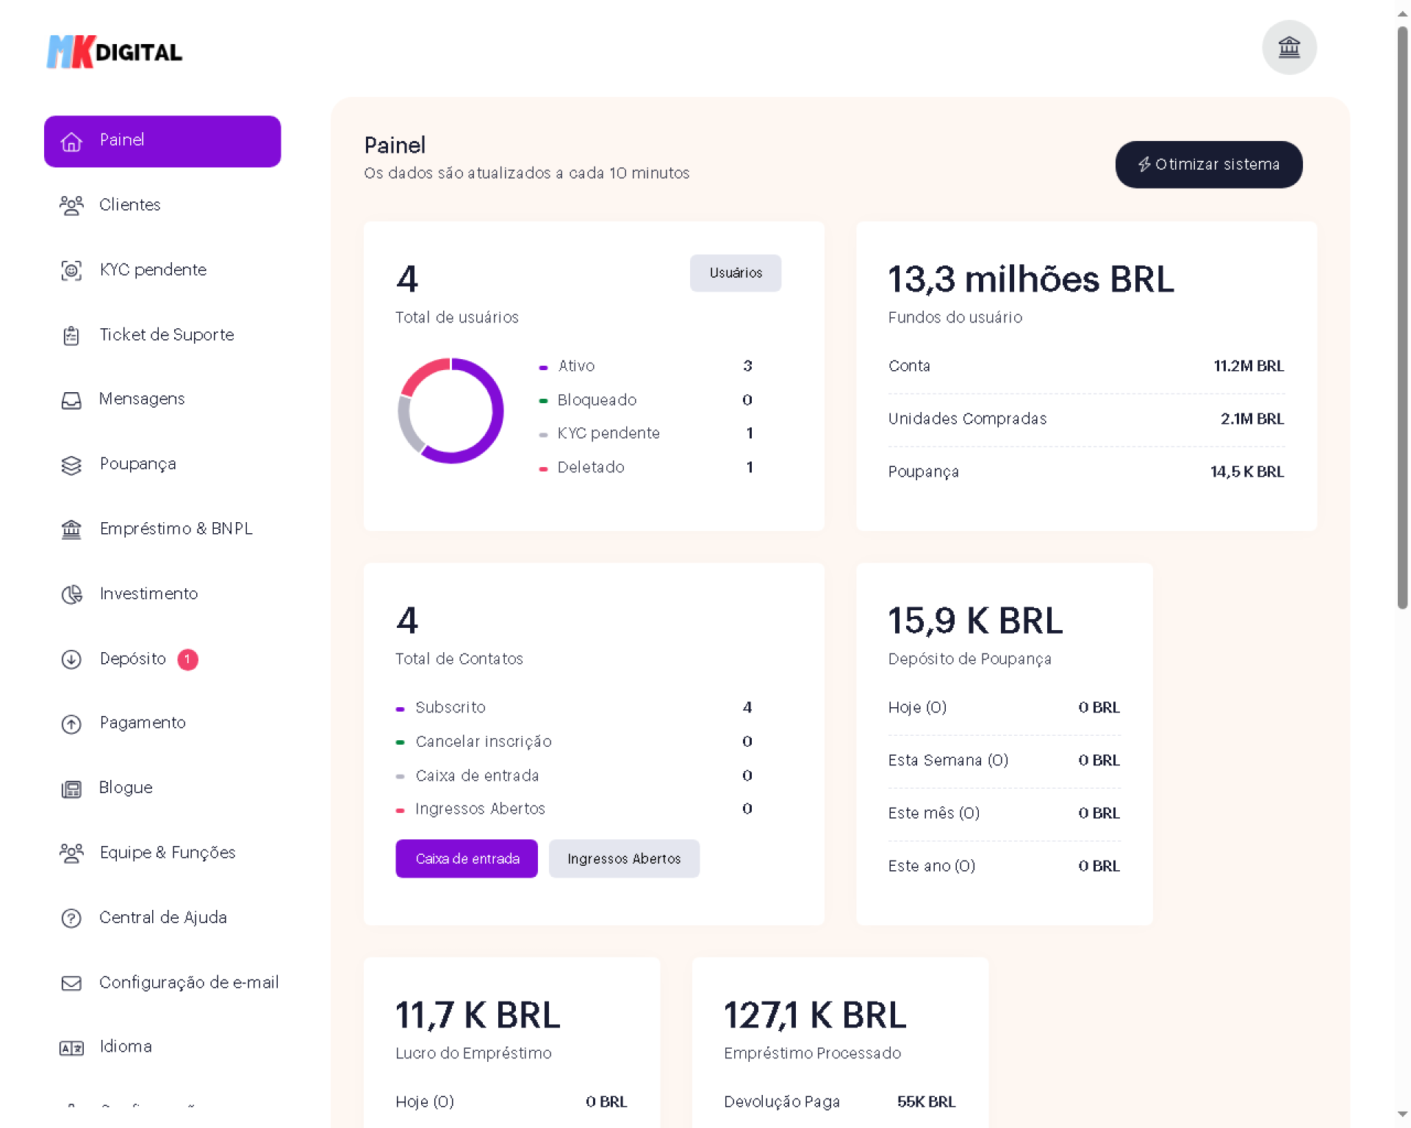Click the Ticket de Suporte clipboard icon
1411x1128 pixels.
(x=71, y=336)
